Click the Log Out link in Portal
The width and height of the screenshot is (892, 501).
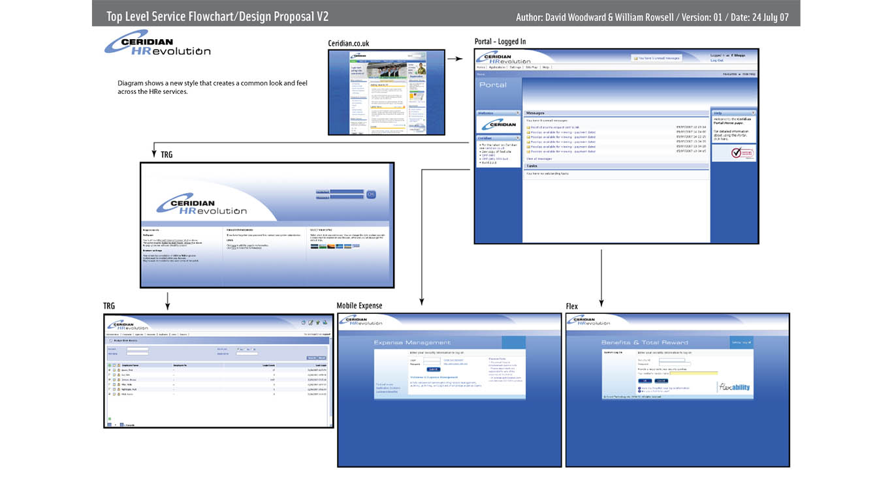point(717,61)
